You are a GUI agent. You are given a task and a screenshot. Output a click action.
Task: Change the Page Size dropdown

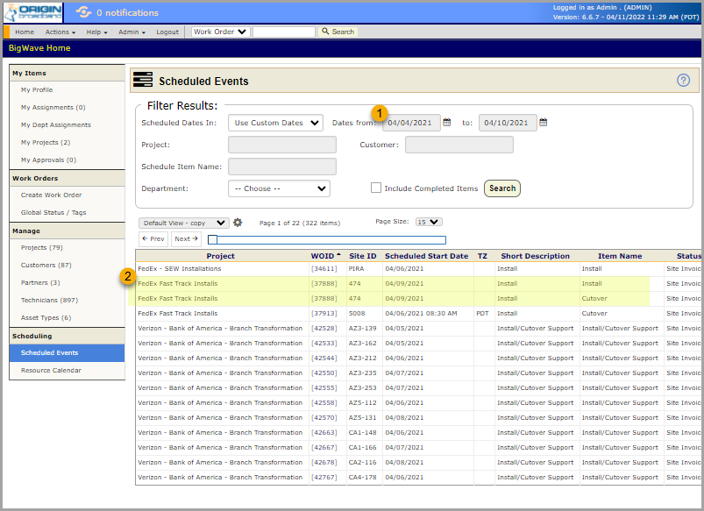pos(429,222)
